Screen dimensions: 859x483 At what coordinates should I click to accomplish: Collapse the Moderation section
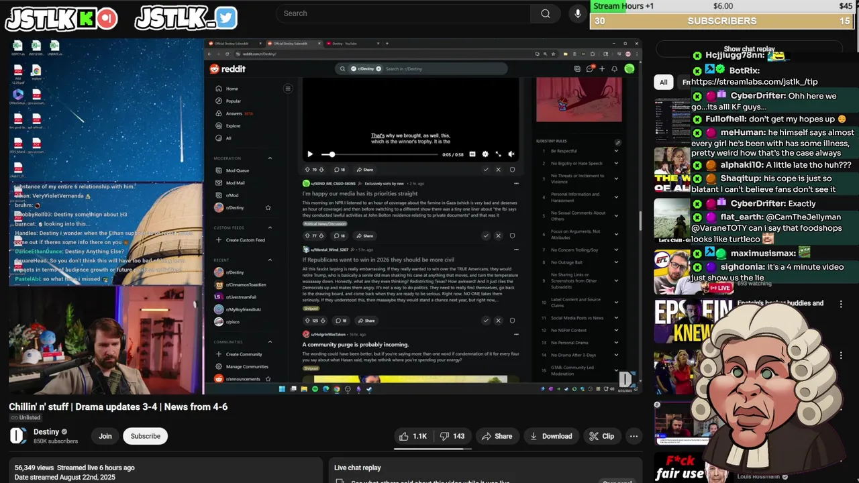pos(270,158)
